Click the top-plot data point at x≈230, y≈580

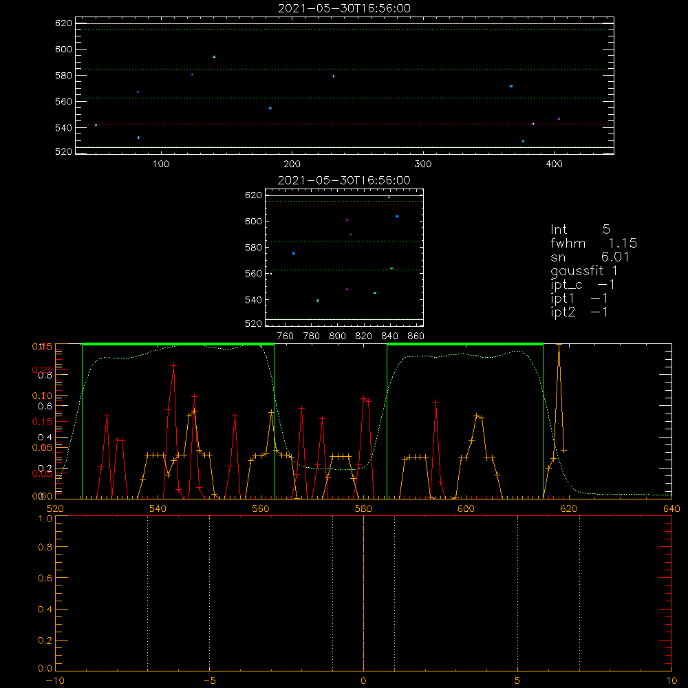333,76
